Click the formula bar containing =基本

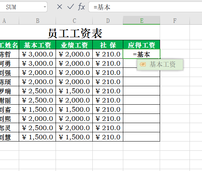(x=145, y=7)
